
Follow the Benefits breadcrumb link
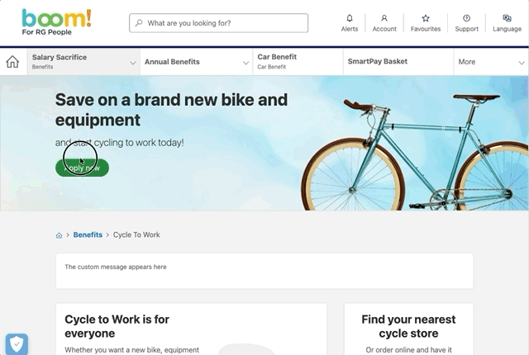tap(88, 234)
